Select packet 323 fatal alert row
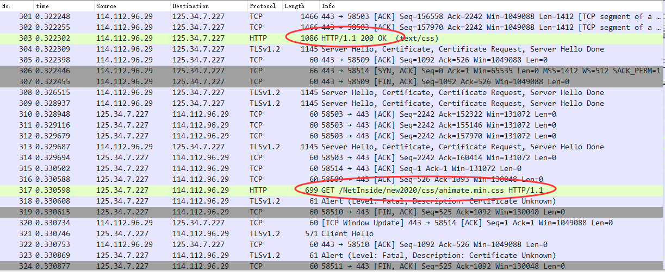The image size is (665, 272). tap(332, 255)
